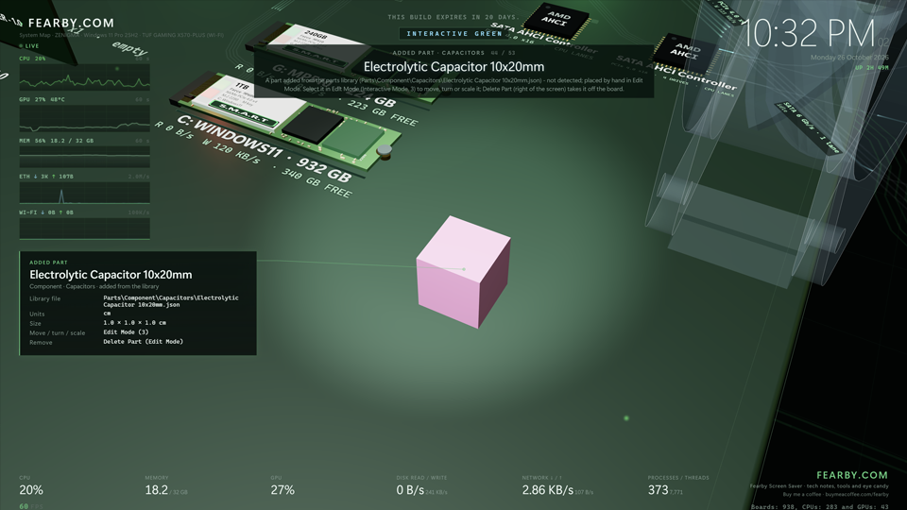Click the 'Delete Part (Edit Mode)' value
The height and width of the screenshot is (510, 907).
point(143,341)
